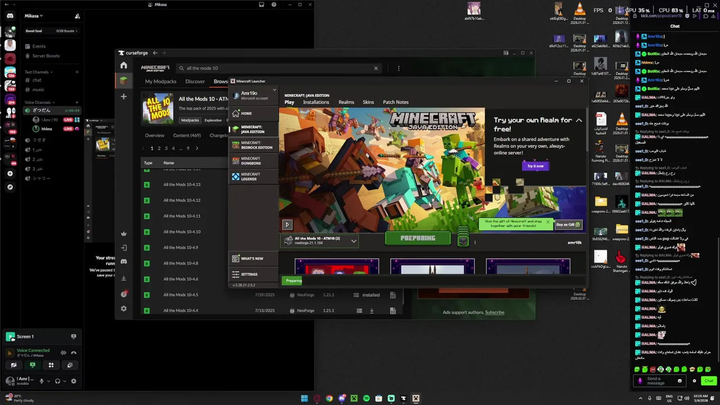Collapse Text Channels category in Discord

(x=38, y=72)
